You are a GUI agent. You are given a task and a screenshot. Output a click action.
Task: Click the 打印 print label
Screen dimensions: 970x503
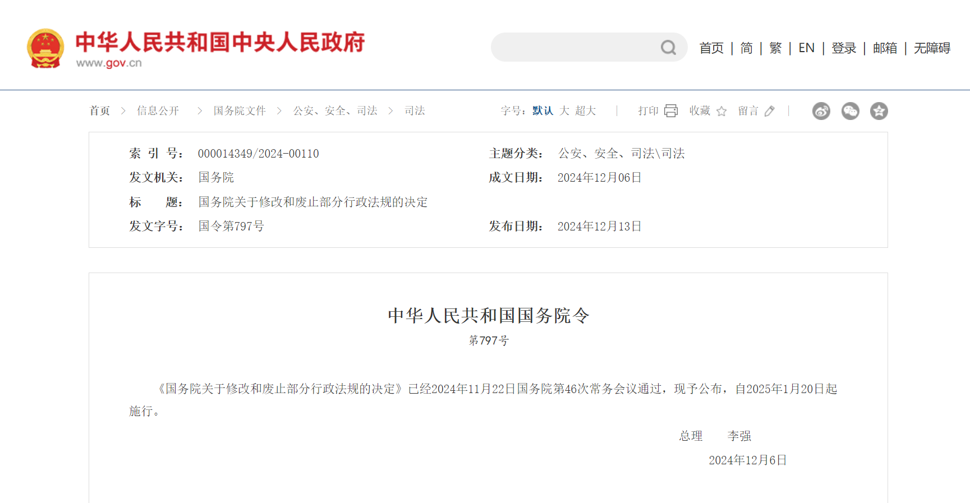pyautogui.click(x=648, y=111)
